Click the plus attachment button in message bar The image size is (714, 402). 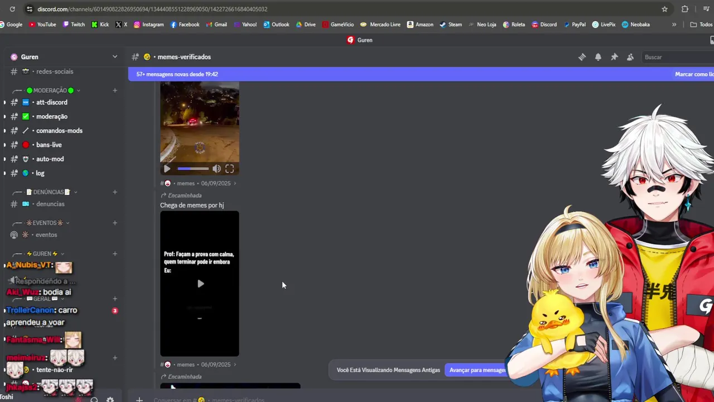tap(139, 399)
